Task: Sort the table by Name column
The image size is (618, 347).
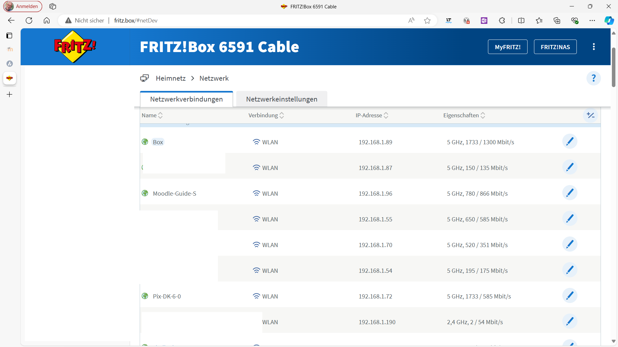Action: [152, 115]
